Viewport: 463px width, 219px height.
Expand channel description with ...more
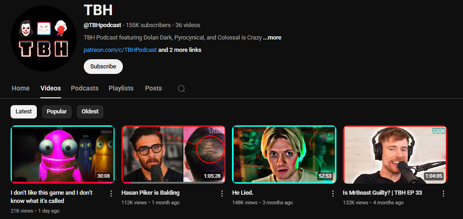coord(272,38)
